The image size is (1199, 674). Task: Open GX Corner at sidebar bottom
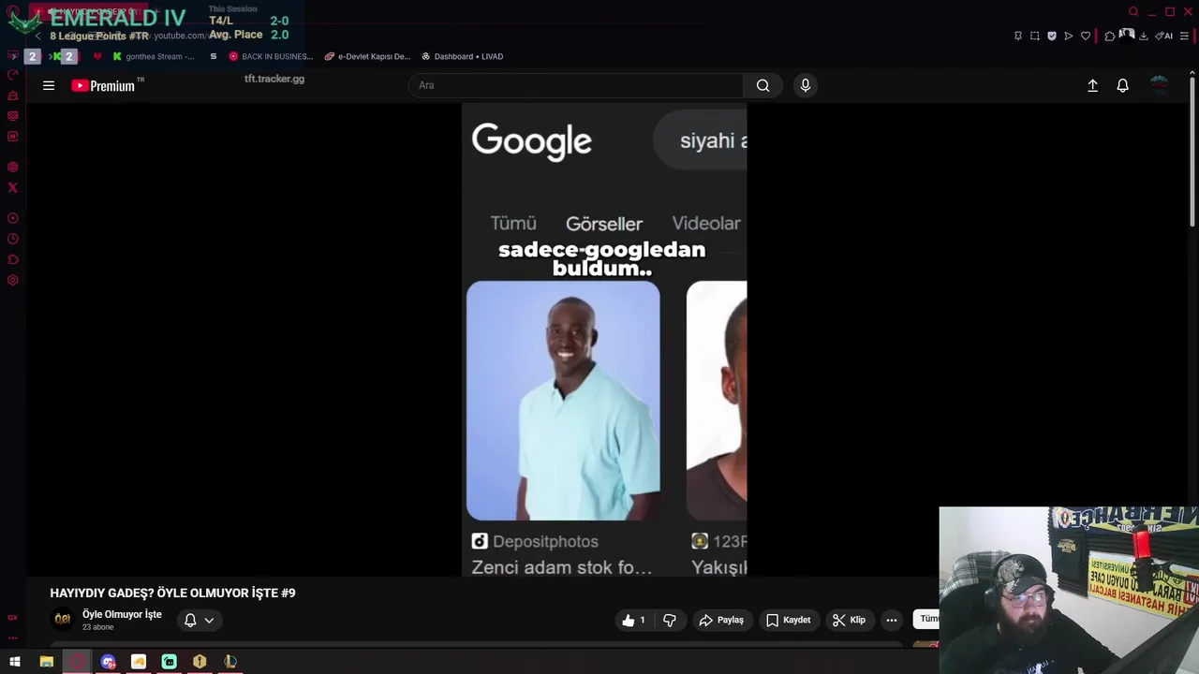pos(12,618)
